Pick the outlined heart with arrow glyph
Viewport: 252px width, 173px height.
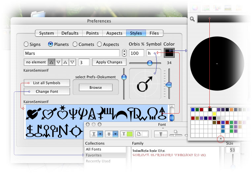[x=49, y=114]
